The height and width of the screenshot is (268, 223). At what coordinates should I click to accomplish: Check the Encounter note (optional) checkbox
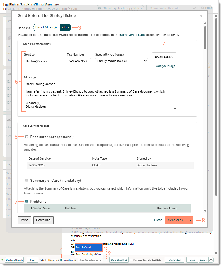point(27,137)
